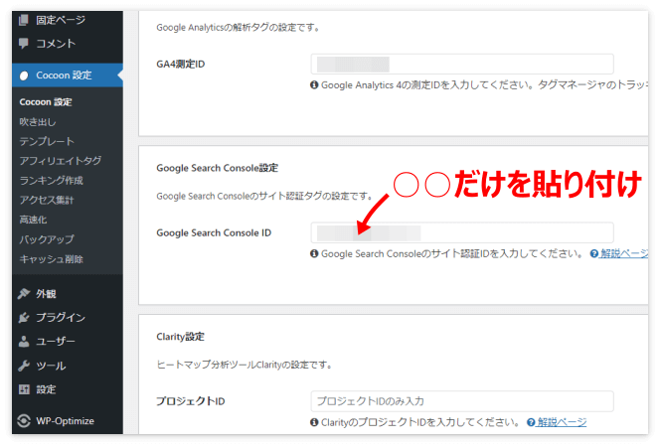The height and width of the screenshot is (447, 660).
Task: Open キャッシュ削除 submenu item
Action: click(51, 259)
